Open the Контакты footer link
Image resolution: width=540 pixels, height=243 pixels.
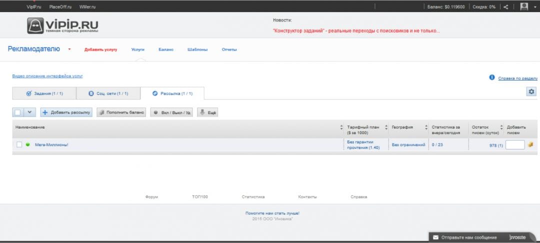coord(307,197)
